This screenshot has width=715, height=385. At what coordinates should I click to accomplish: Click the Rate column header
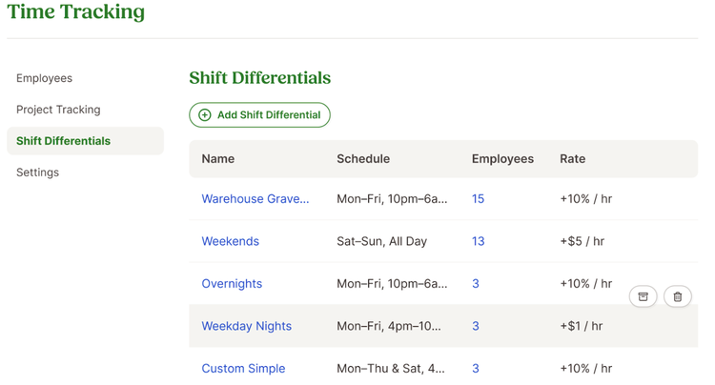point(573,158)
